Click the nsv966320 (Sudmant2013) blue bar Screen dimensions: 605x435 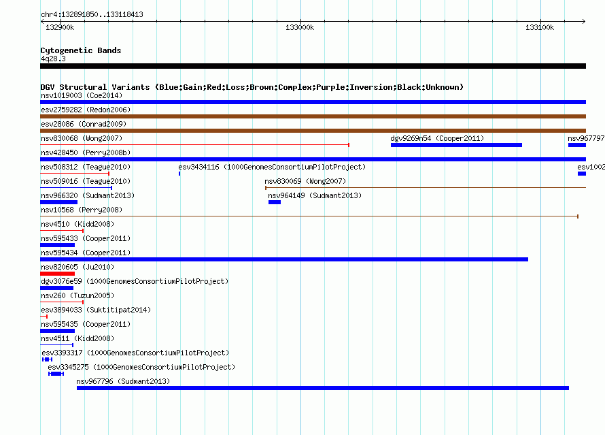(x=58, y=202)
